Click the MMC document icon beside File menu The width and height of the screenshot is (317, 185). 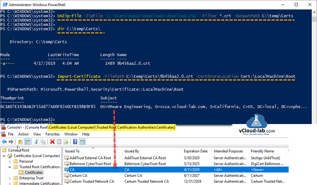pyautogui.click(x=3, y=134)
